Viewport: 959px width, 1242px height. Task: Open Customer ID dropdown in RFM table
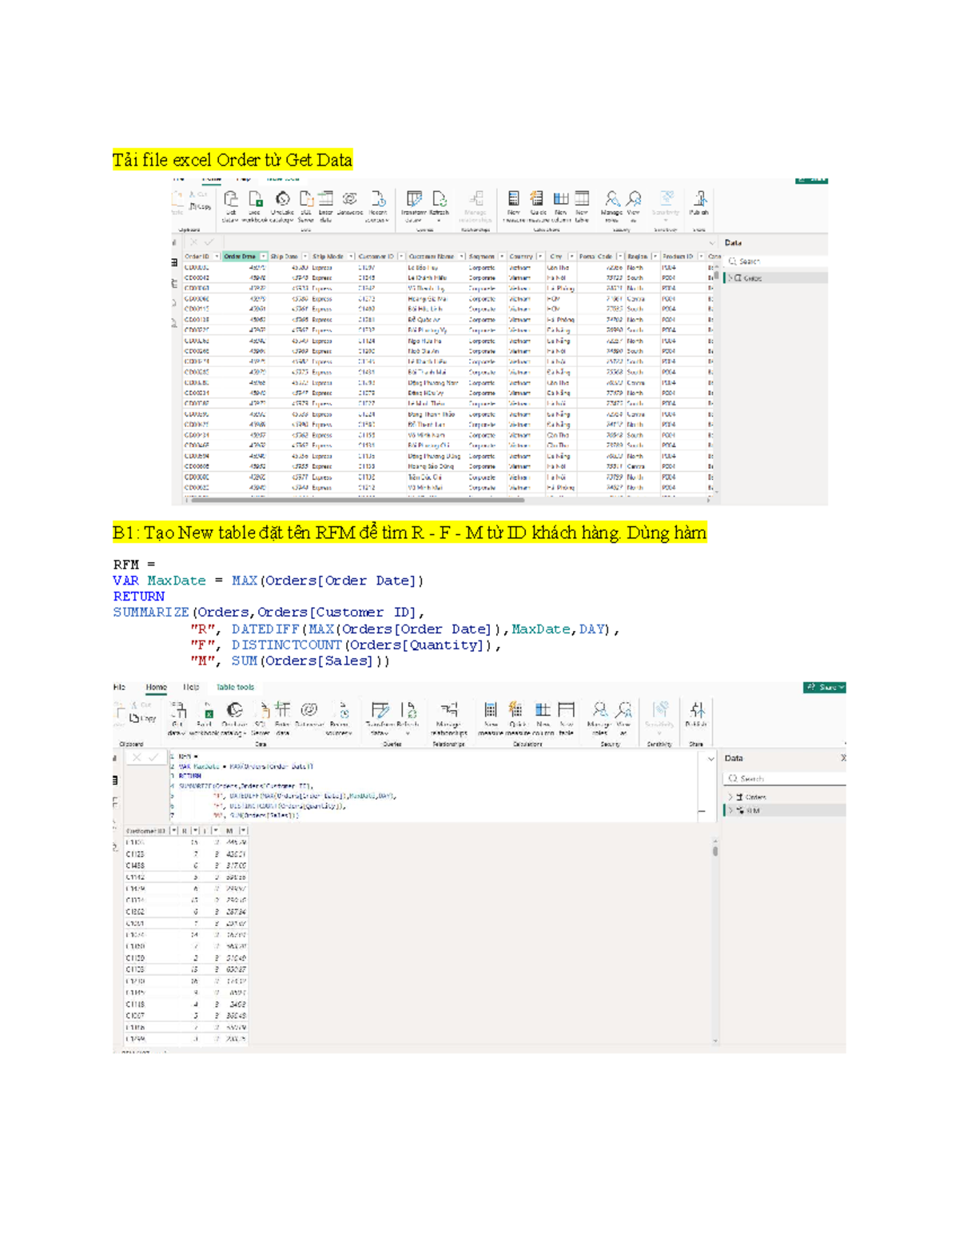174,831
